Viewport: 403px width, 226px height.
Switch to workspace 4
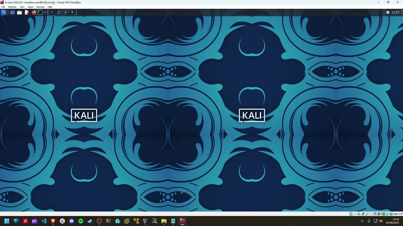point(72,12)
